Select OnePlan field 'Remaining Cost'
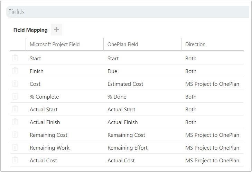This screenshot has height=172, width=252. pos(126,135)
